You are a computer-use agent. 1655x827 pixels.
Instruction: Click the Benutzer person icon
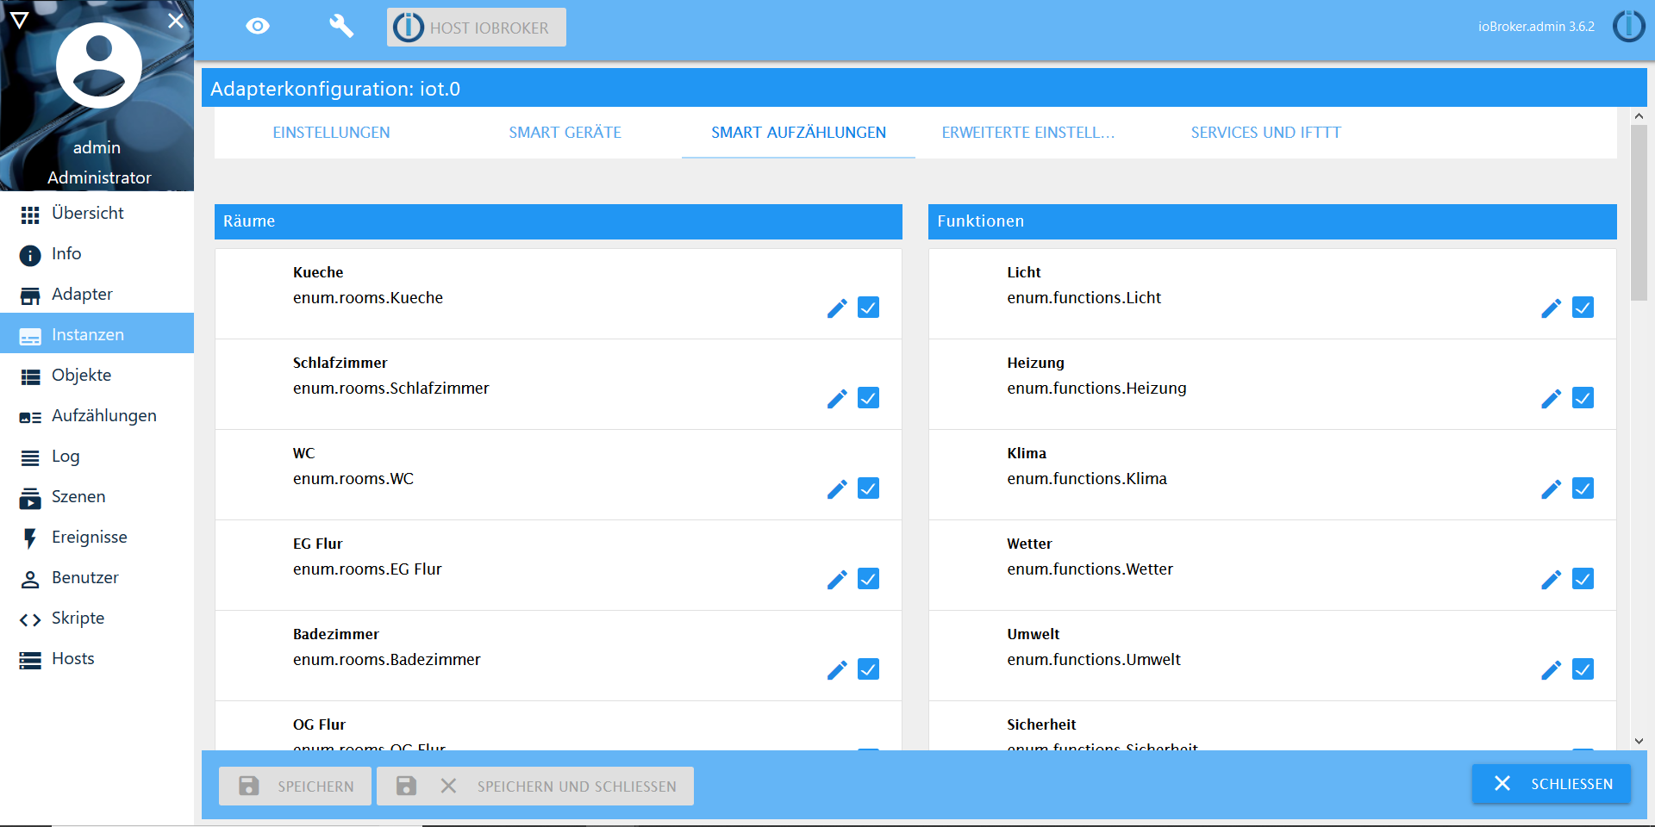(x=30, y=579)
